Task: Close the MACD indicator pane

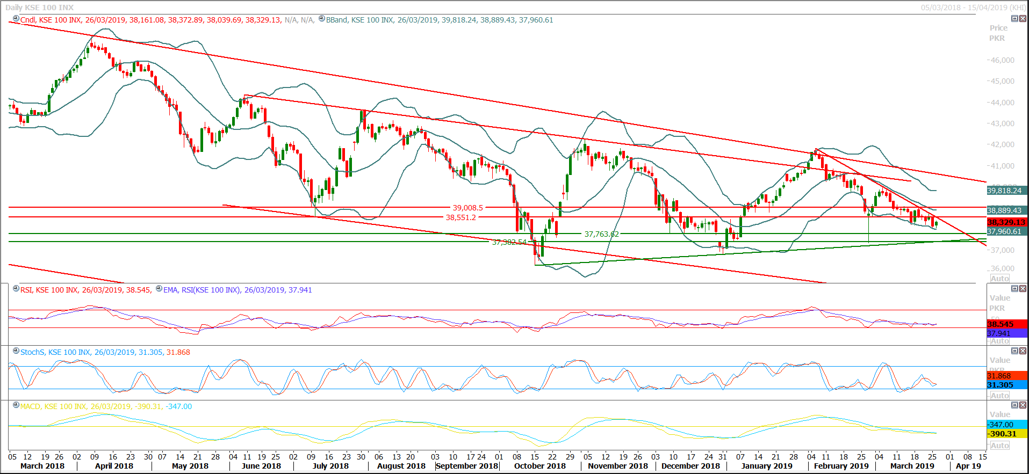Action: point(1023,405)
